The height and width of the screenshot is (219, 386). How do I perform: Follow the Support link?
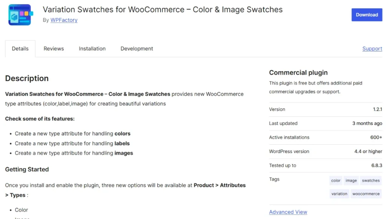(372, 49)
